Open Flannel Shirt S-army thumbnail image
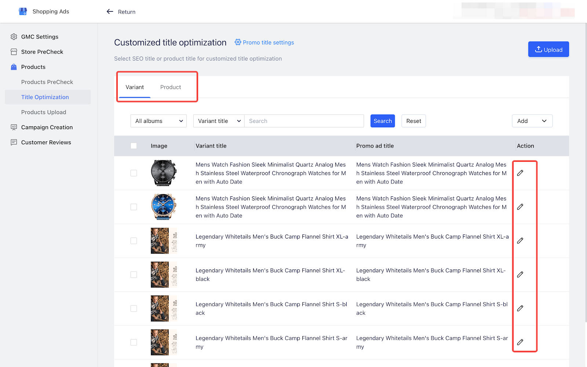This screenshot has height=367, width=587. click(164, 342)
